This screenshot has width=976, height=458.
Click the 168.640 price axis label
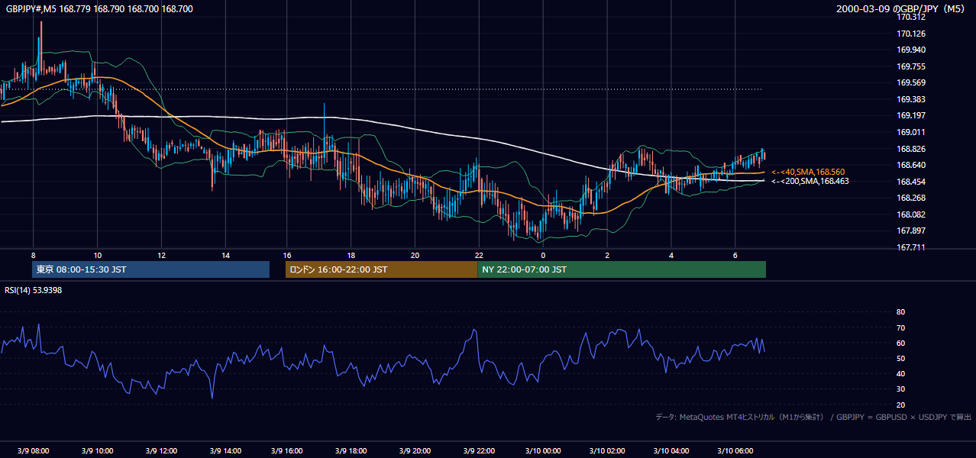[911, 165]
